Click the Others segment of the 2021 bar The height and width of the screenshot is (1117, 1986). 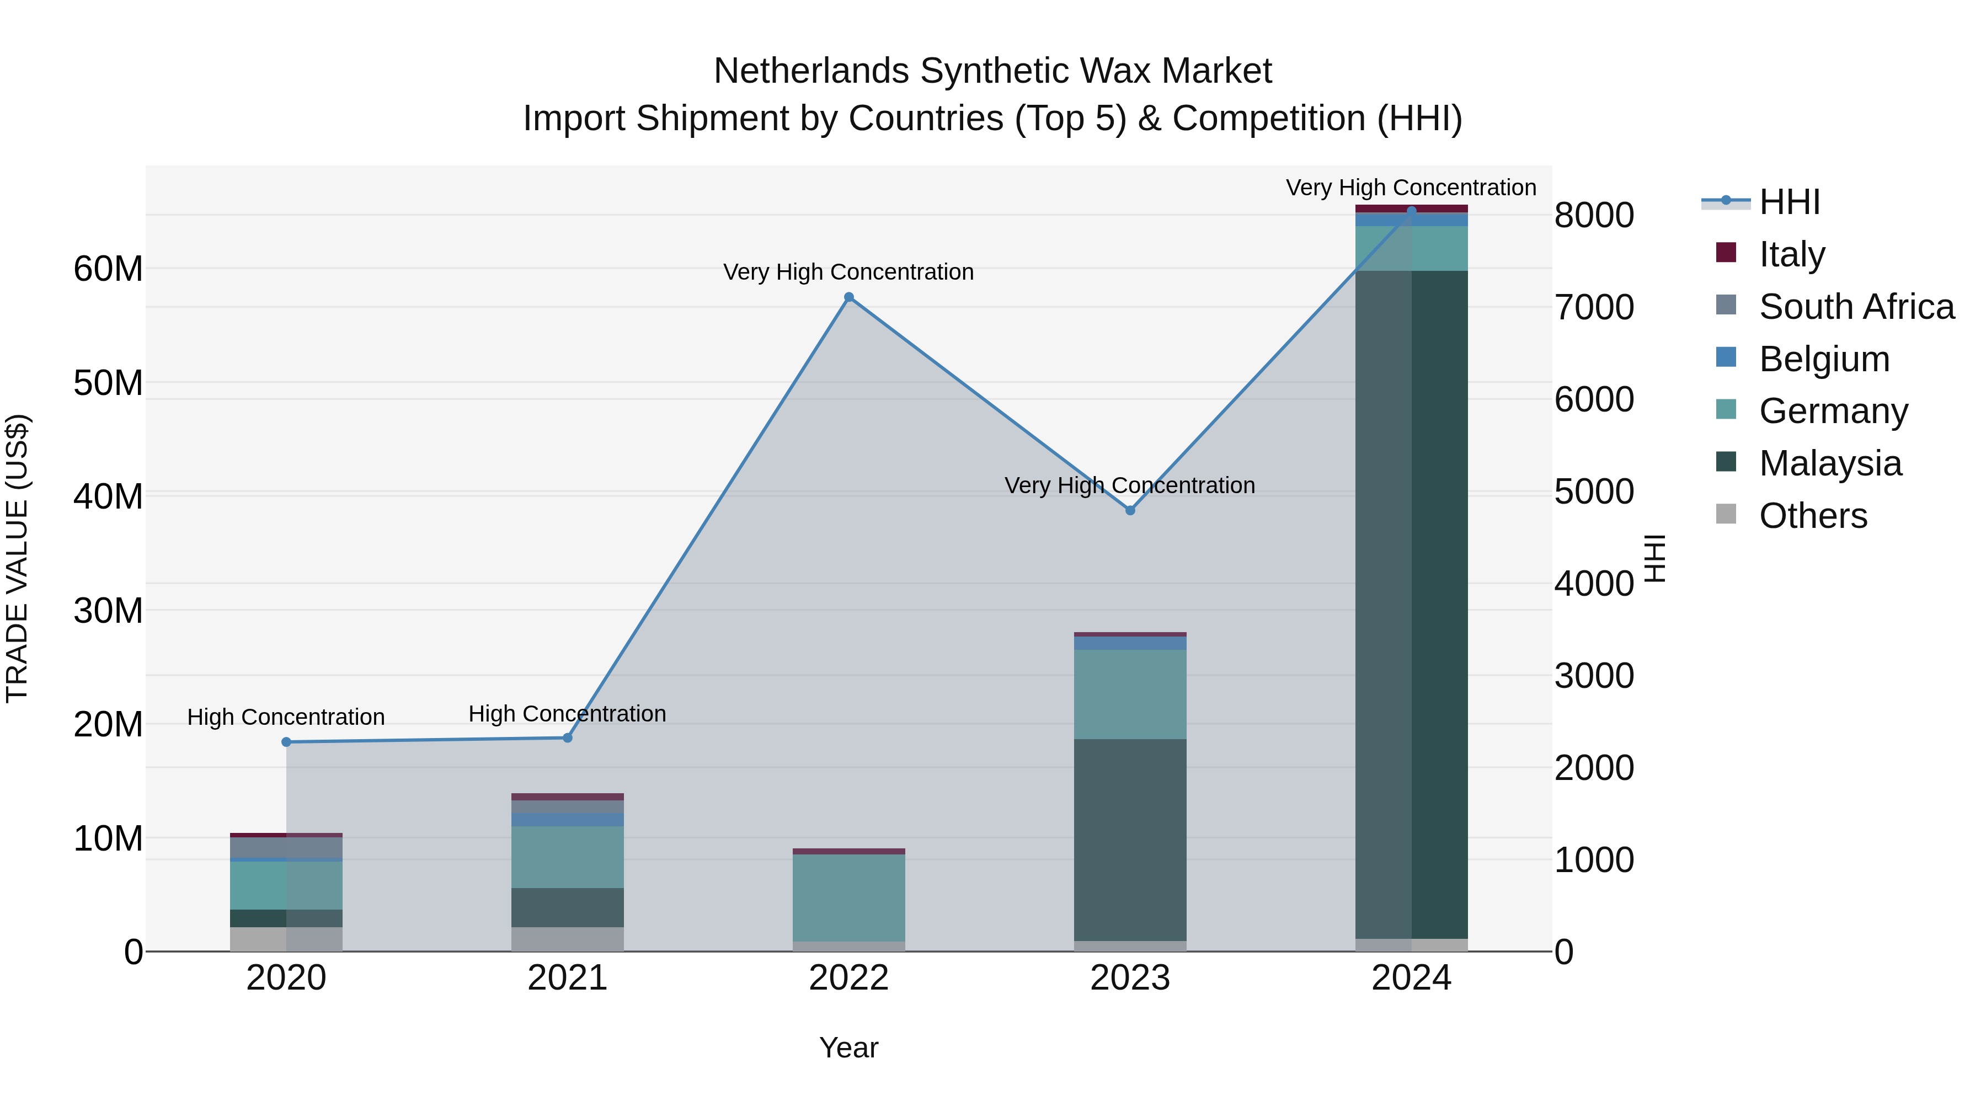click(x=568, y=939)
